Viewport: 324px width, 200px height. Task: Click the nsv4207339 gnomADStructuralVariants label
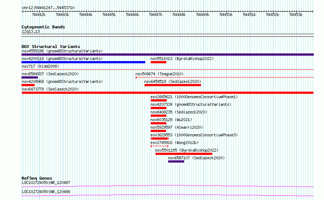(x=191, y=104)
